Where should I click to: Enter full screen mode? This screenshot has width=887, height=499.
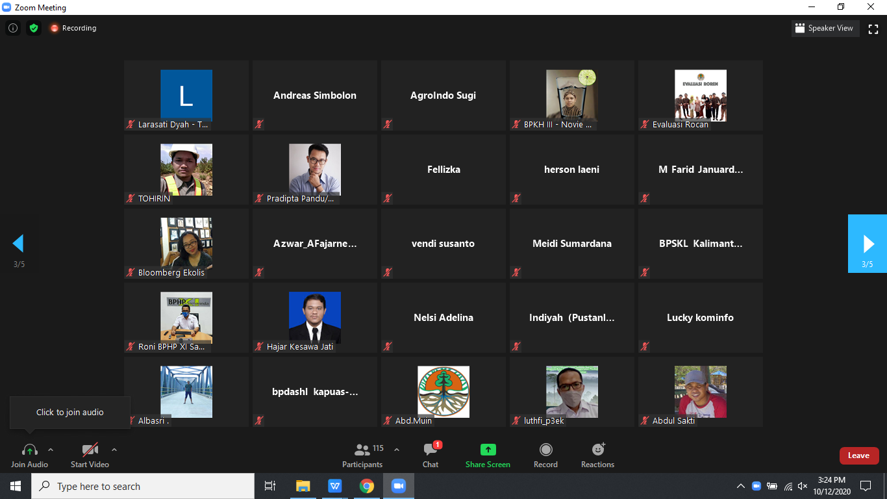point(873,29)
